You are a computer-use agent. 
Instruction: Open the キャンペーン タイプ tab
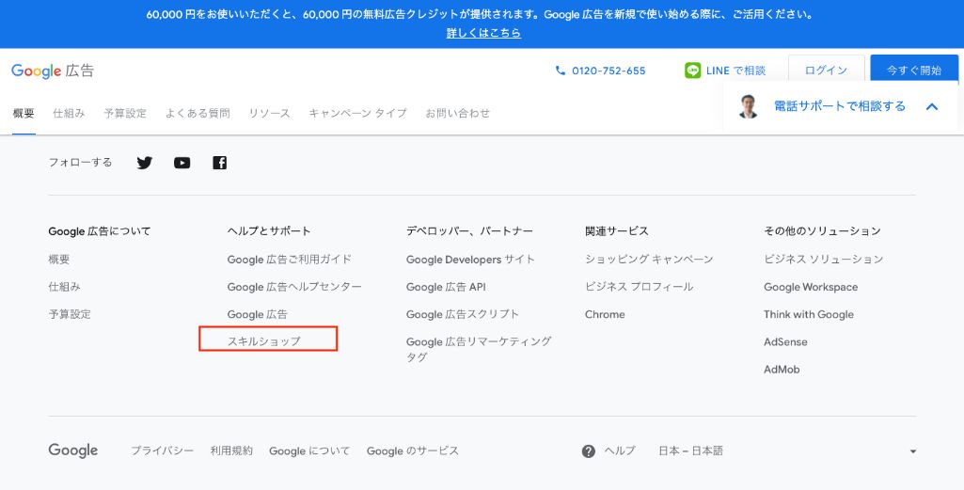pyautogui.click(x=357, y=113)
